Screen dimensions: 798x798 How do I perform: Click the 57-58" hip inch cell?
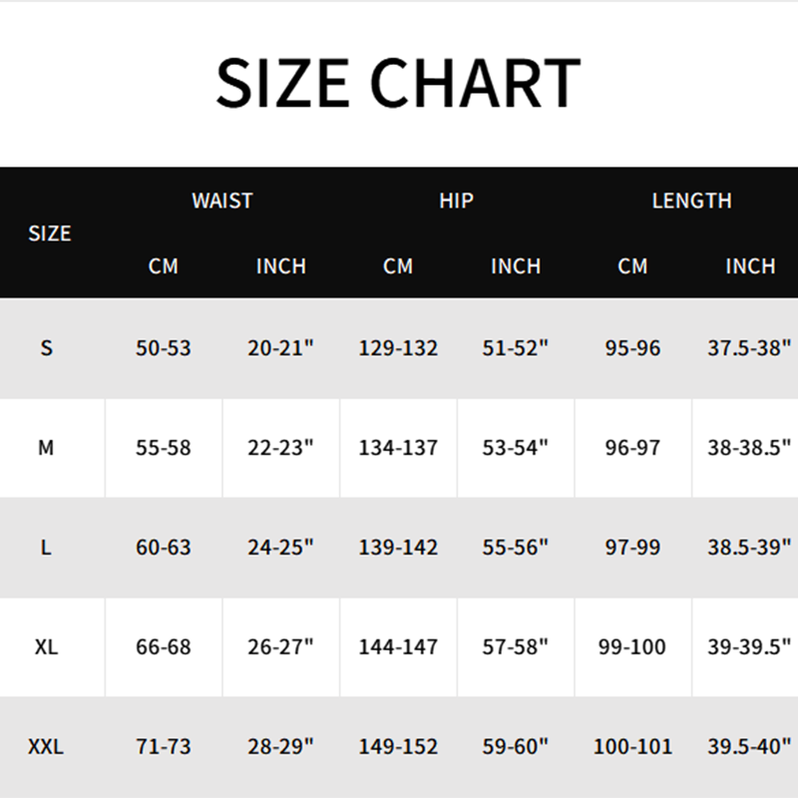[x=516, y=646]
